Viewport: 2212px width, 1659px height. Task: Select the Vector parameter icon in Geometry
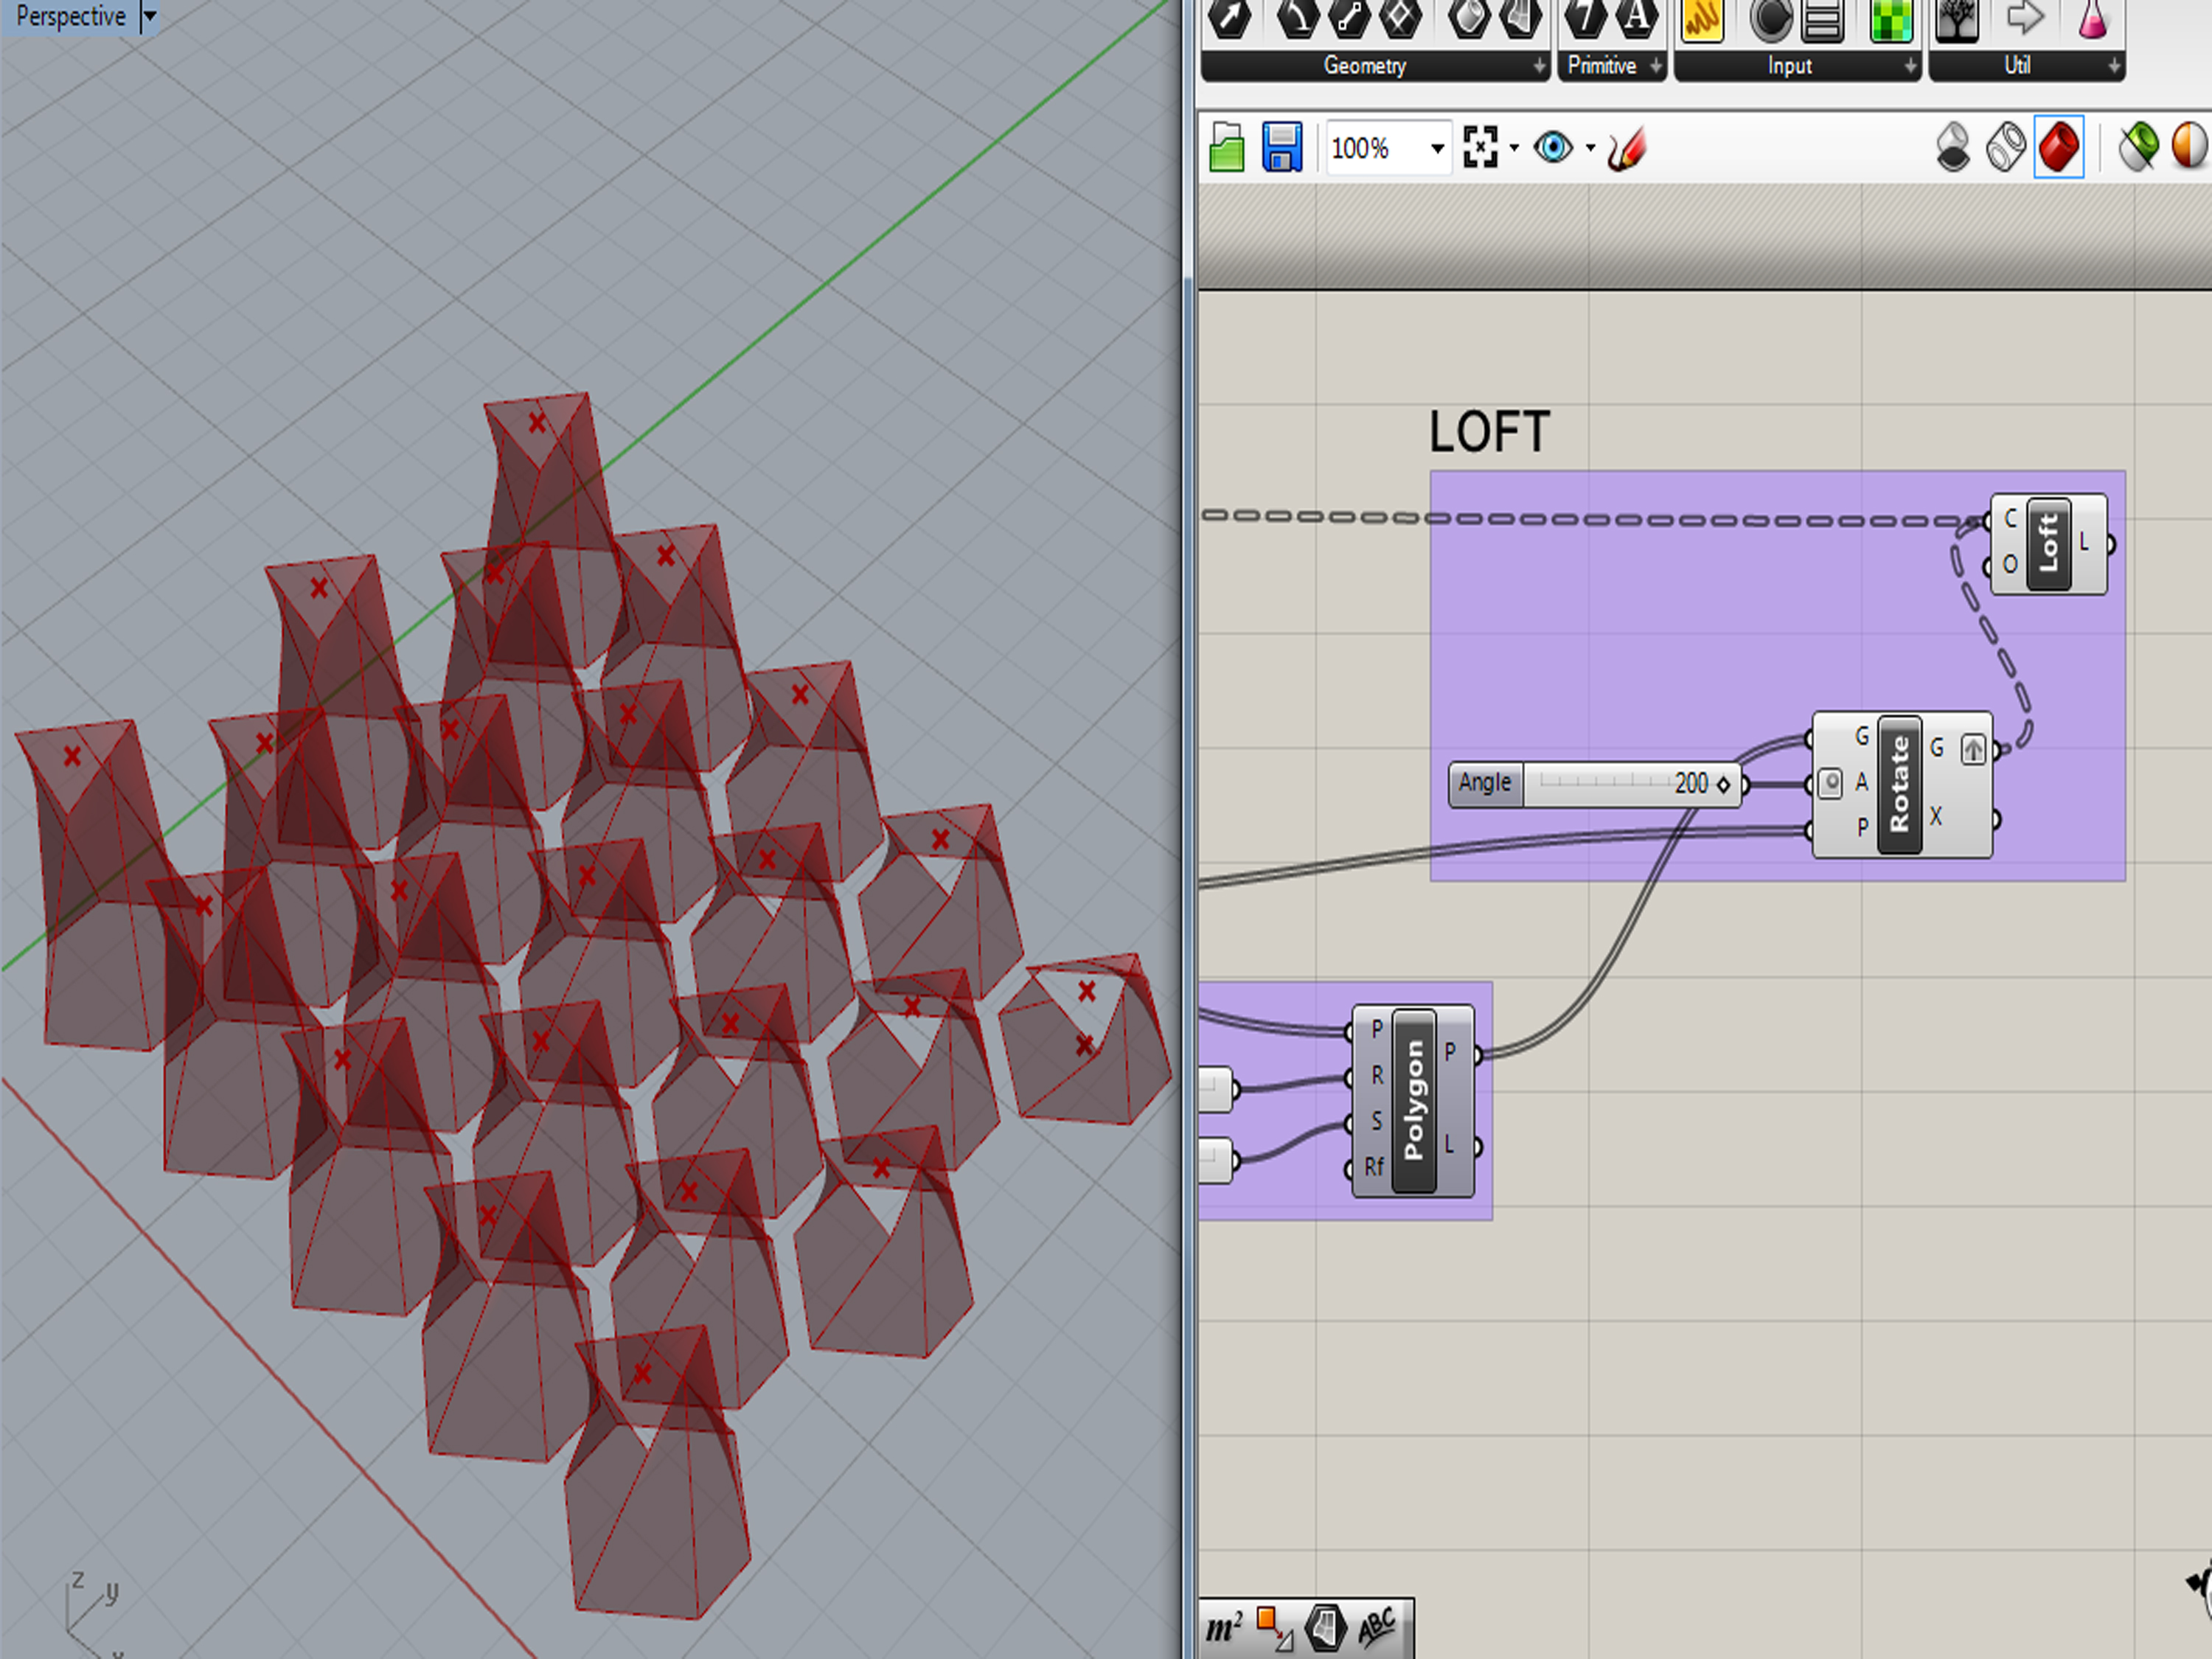point(1230,18)
